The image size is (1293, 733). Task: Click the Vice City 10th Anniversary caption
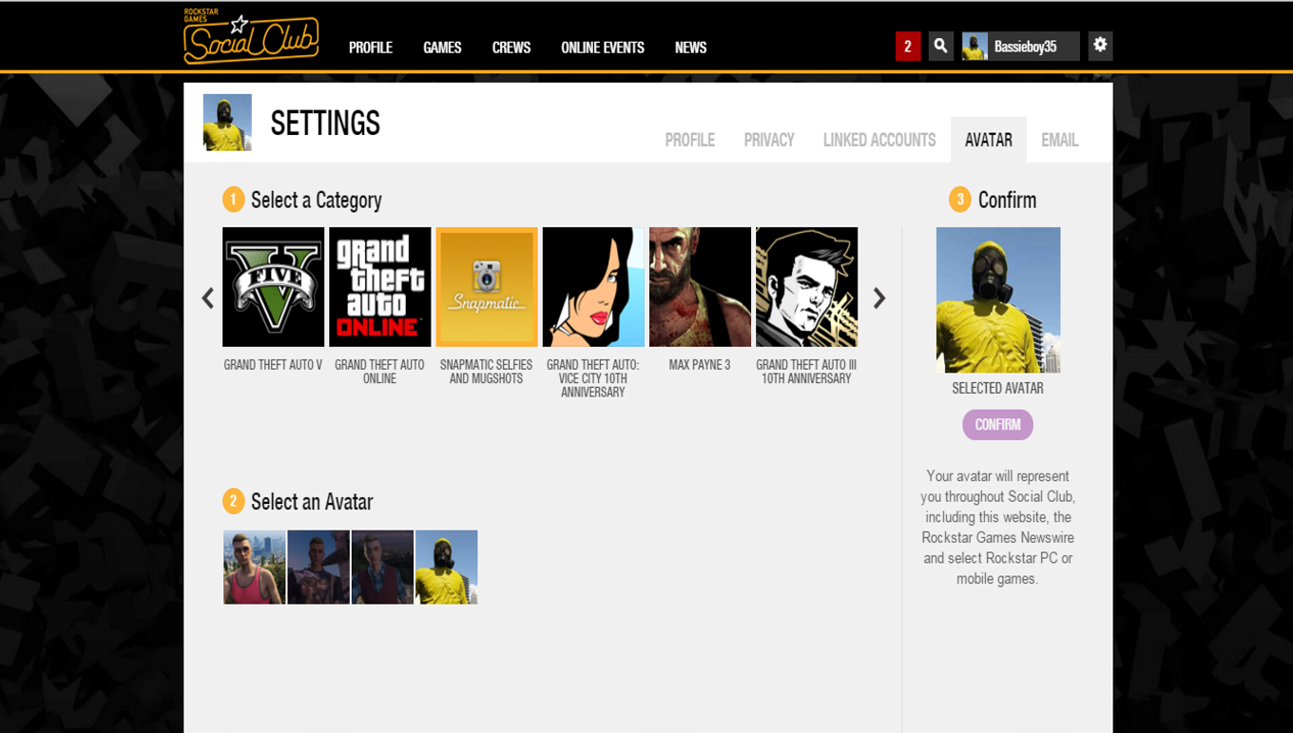click(x=593, y=378)
